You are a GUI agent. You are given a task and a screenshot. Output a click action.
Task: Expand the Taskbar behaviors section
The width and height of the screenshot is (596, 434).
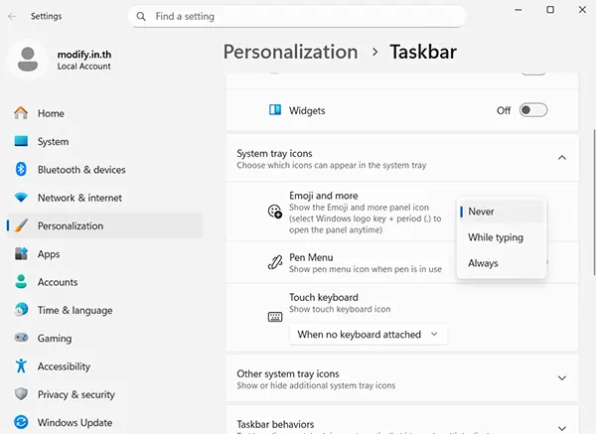[562, 428]
